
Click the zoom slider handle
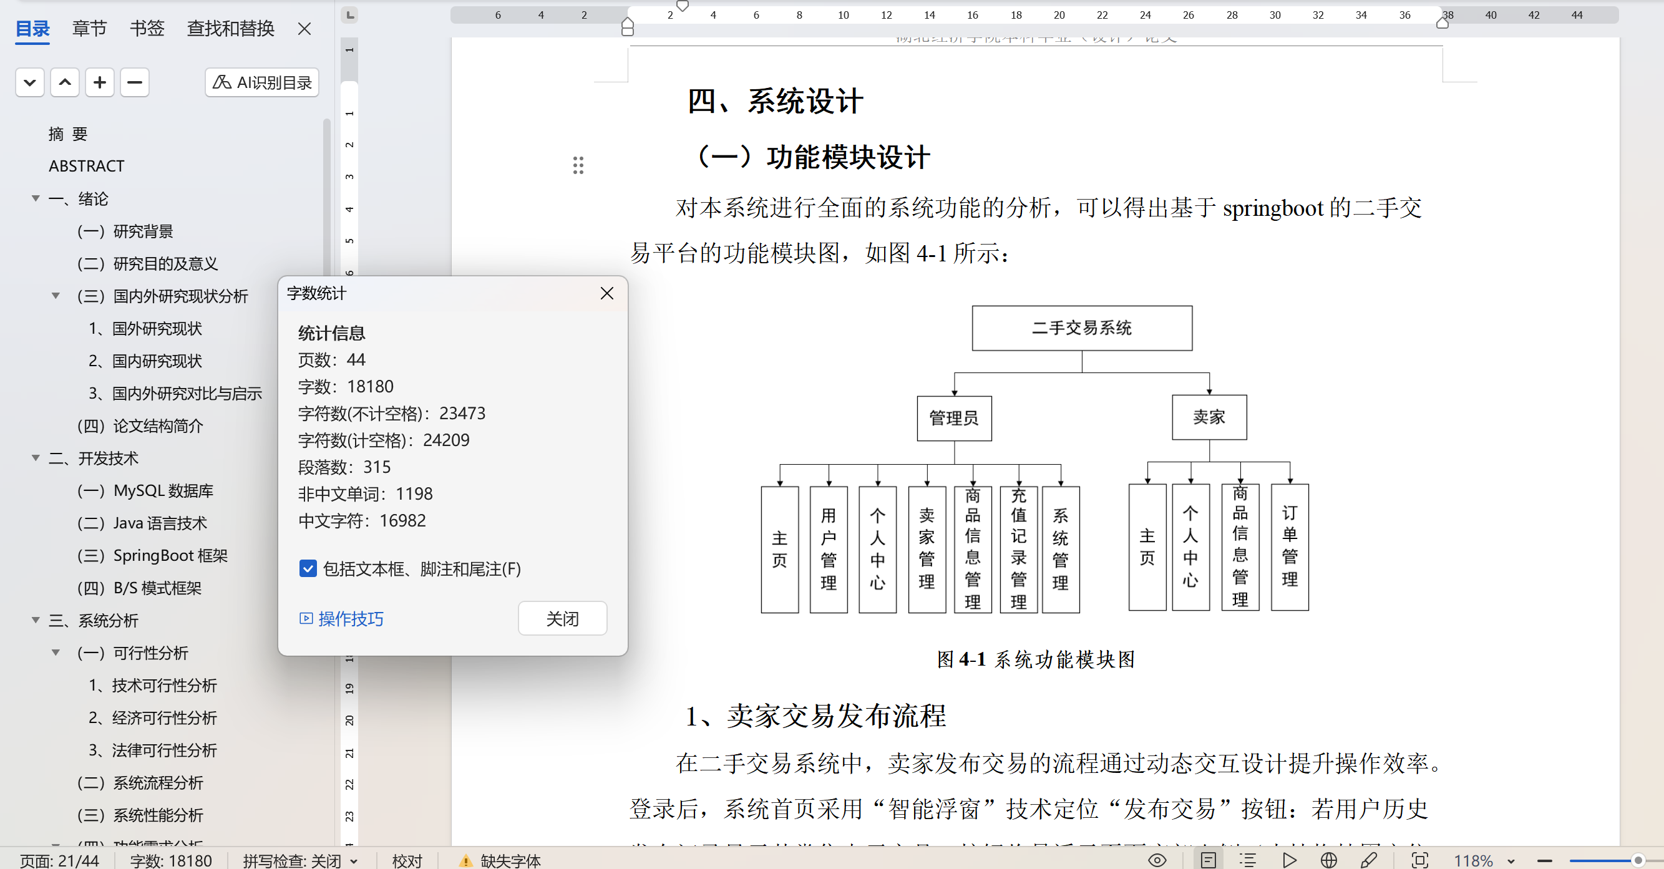coord(1638,860)
